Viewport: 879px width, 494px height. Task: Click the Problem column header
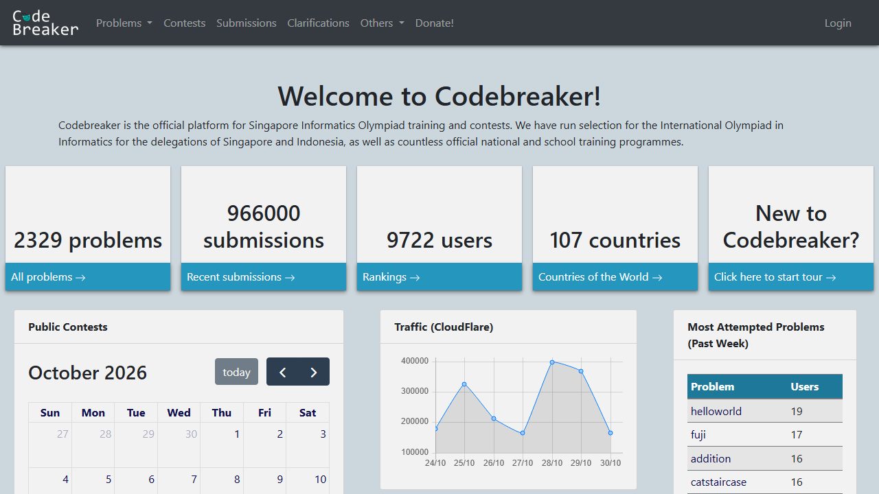pos(712,386)
